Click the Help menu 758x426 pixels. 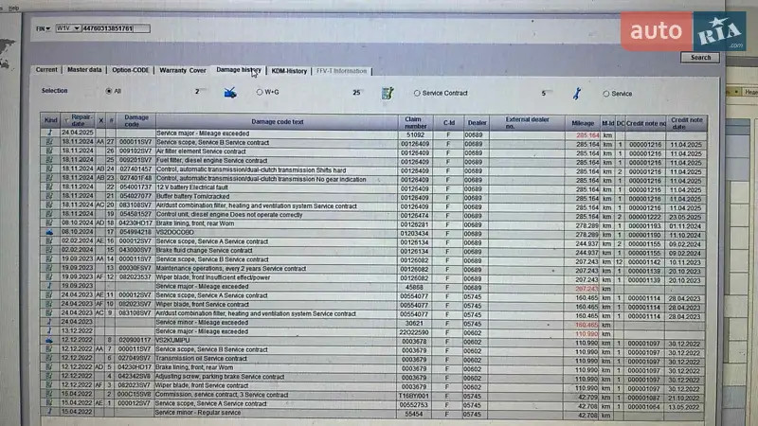tap(13, 7)
